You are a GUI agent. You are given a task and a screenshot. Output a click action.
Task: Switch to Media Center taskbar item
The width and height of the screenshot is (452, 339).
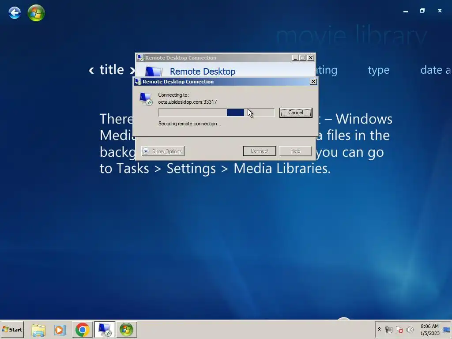(126, 330)
